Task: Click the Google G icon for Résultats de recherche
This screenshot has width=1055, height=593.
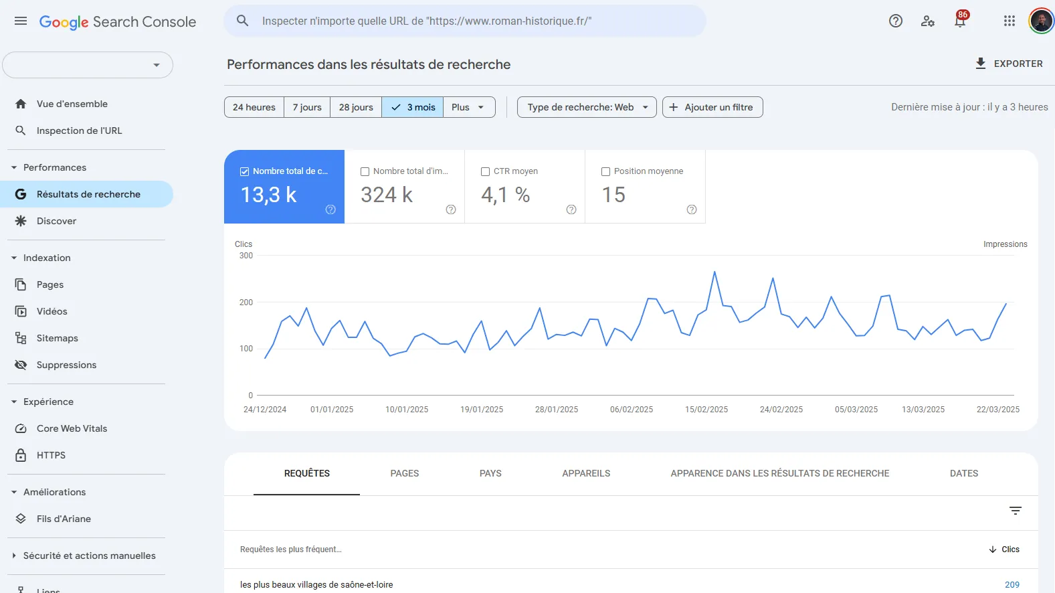Action: tap(21, 194)
